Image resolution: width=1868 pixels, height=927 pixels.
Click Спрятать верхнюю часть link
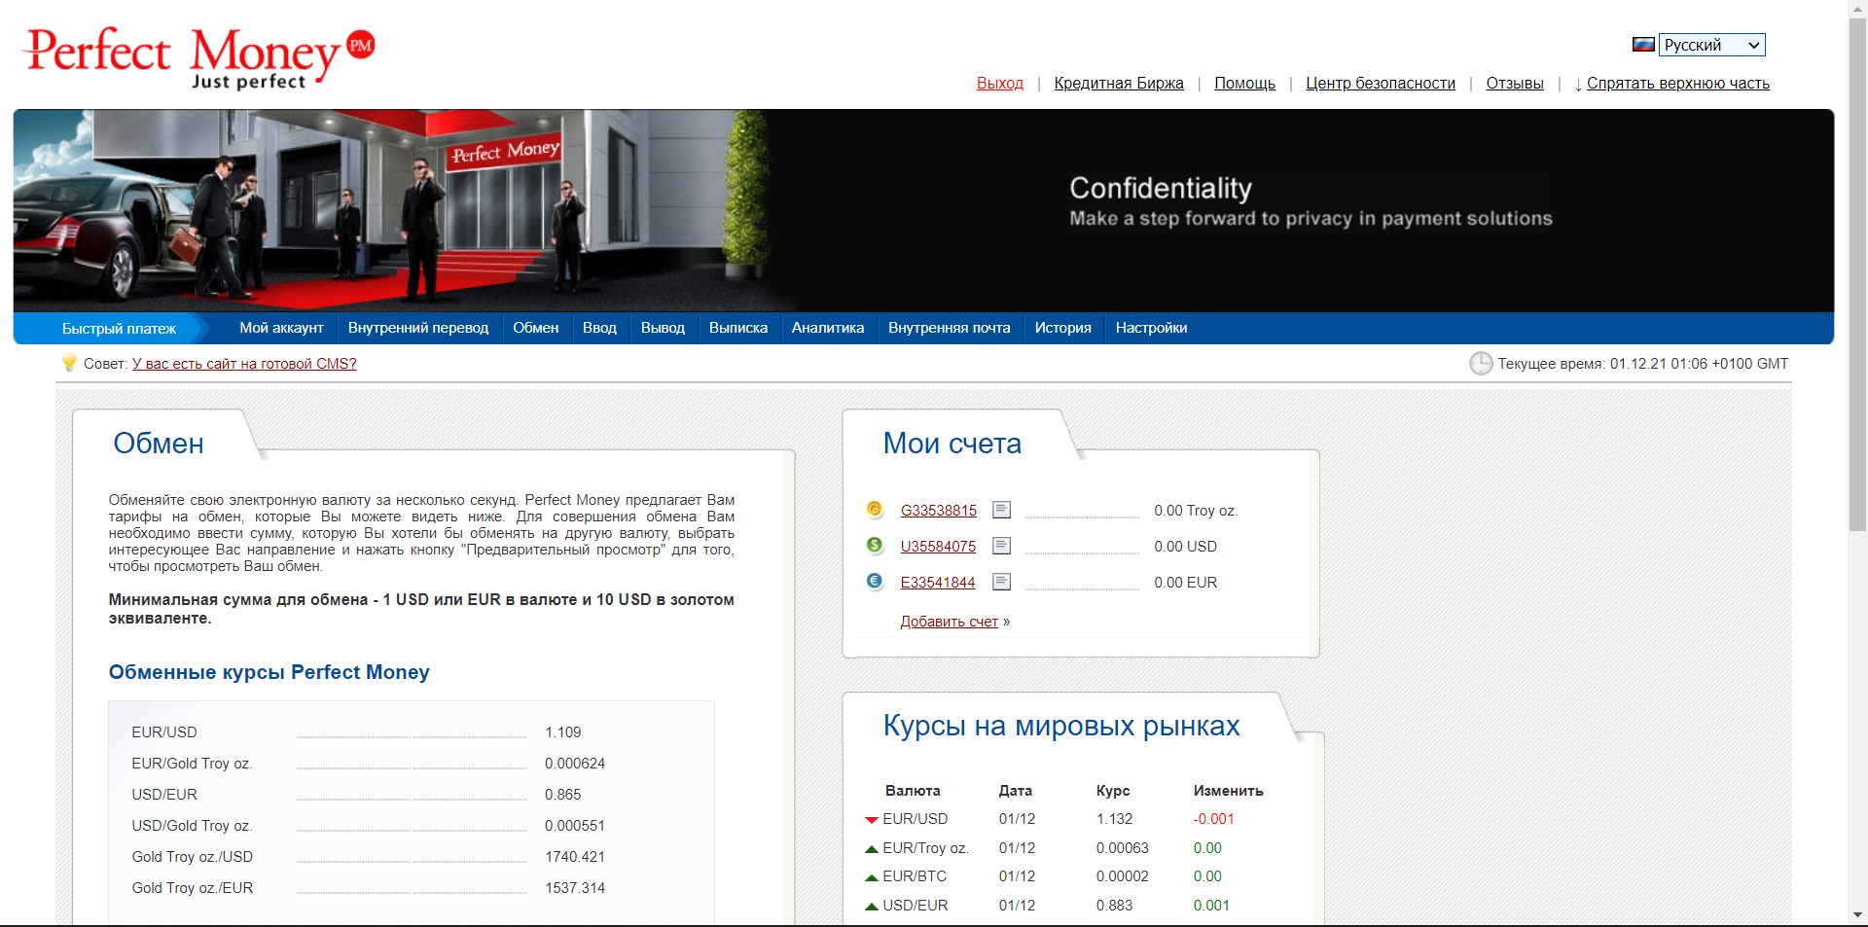(x=1678, y=84)
